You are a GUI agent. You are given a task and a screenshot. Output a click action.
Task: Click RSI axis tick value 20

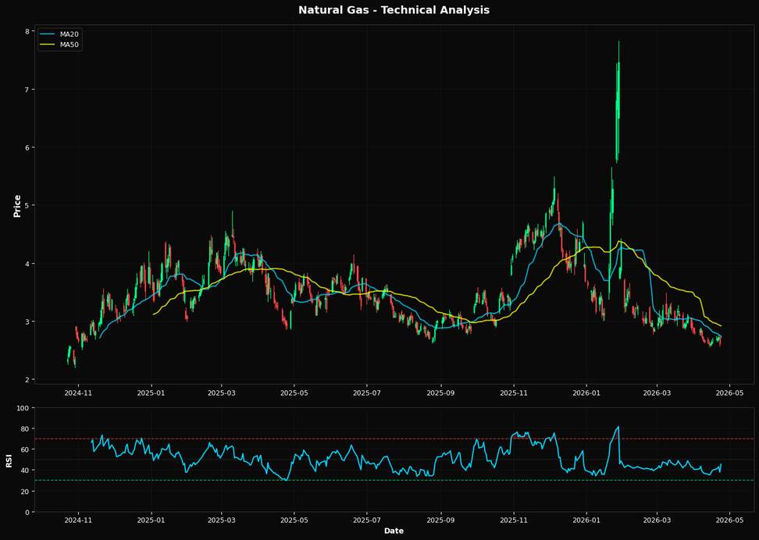(x=26, y=491)
